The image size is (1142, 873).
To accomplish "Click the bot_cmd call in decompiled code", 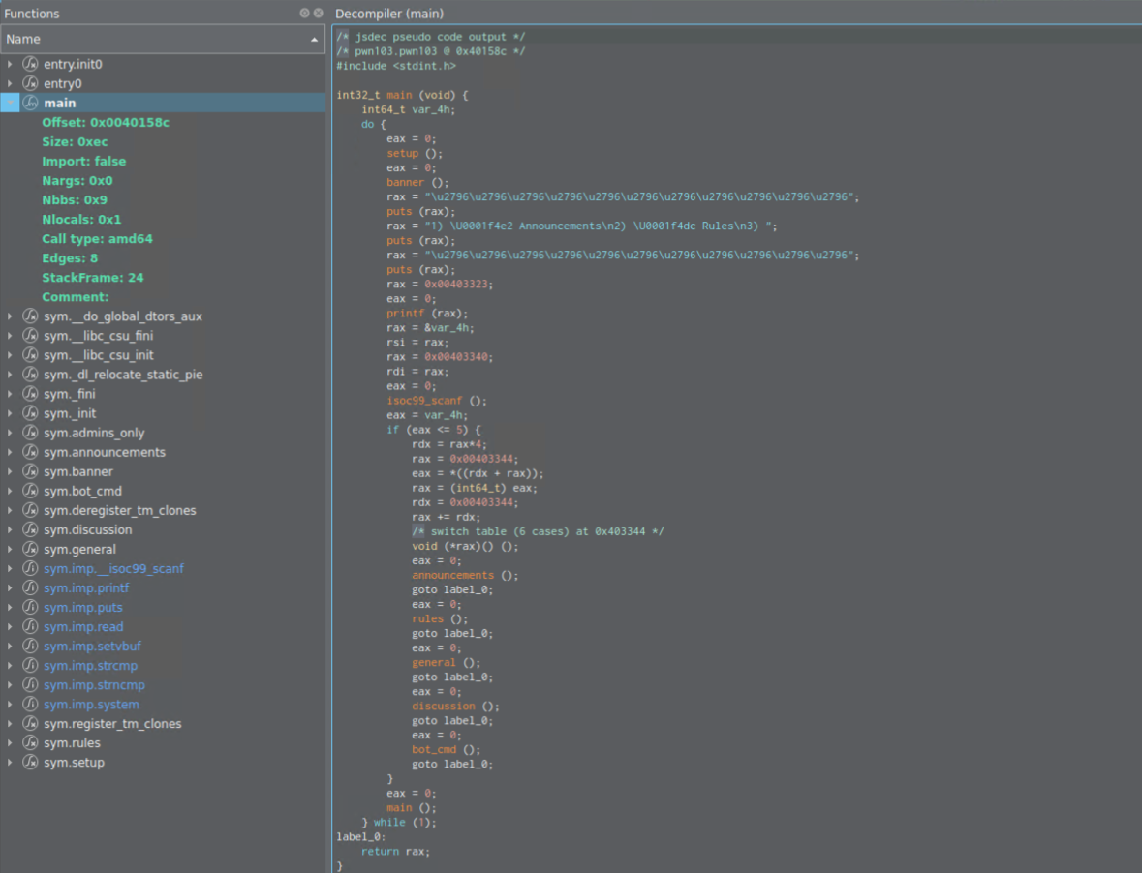I will (x=432, y=749).
